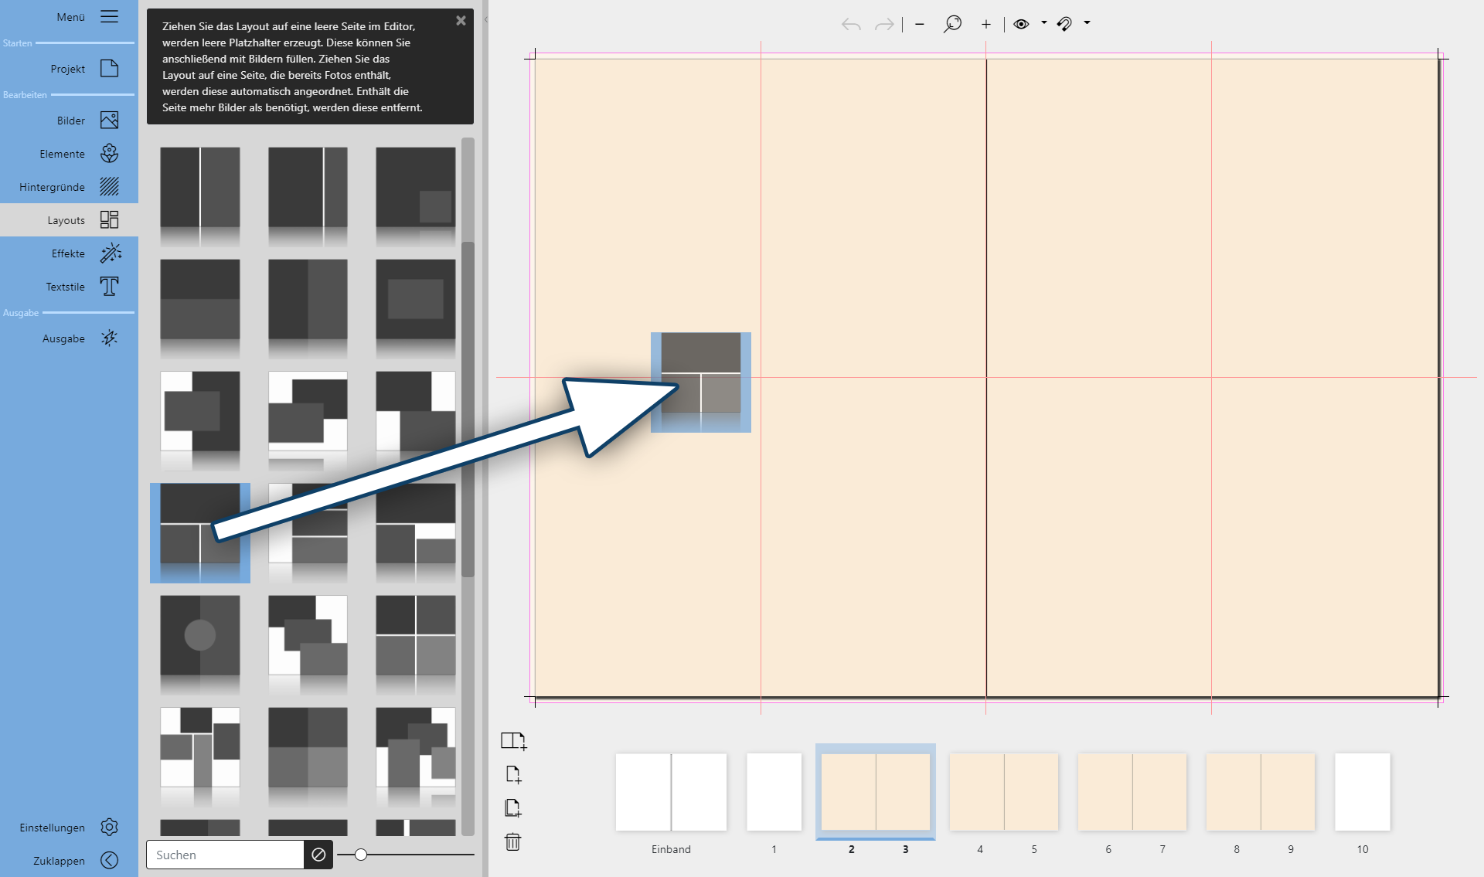Open the snapping options dropdown arrow
The image size is (1484, 877).
(x=1087, y=24)
